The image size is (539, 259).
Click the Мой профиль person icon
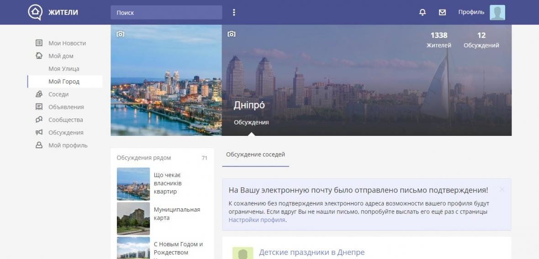click(39, 145)
